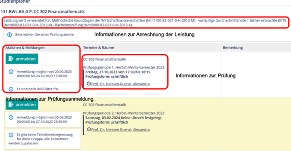Click info icon beside '848 Plätze frei'
The width and height of the screenshot is (291, 151).
pos(11,89)
